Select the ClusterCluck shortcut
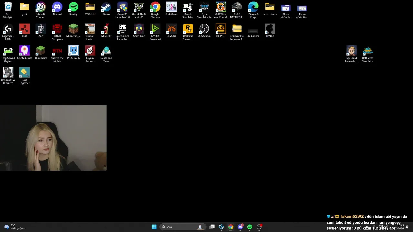The height and width of the screenshot is (232, 413). click(x=25, y=53)
